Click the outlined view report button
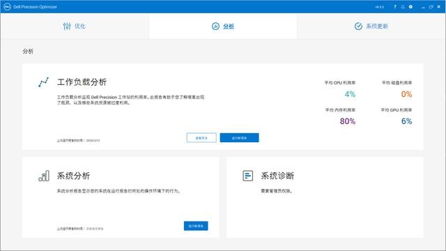 201,138
